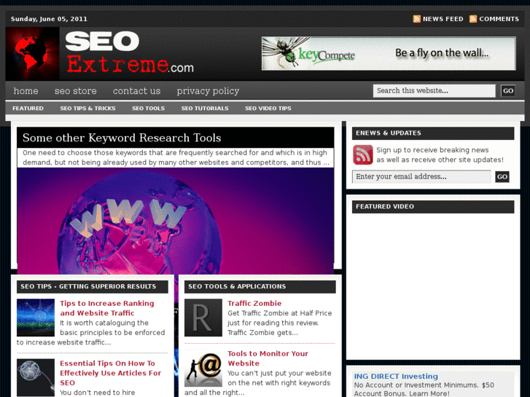Select the SEO TOOLS category

[149, 109]
